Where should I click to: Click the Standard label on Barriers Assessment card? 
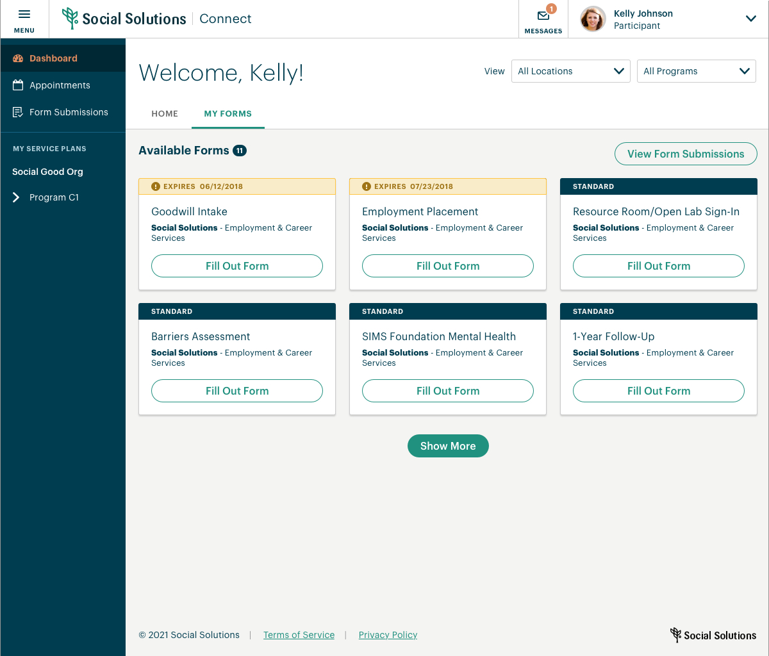[172, 311]
